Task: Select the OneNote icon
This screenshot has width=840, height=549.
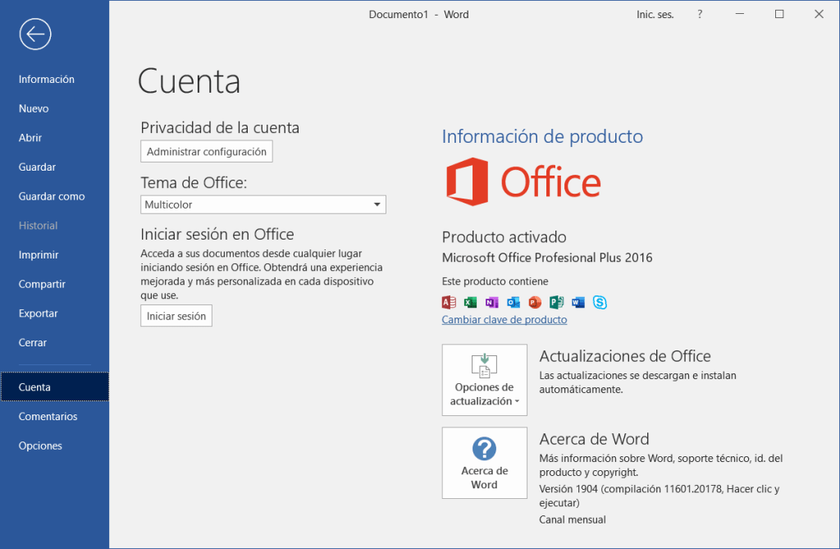Action: point(491,302)
